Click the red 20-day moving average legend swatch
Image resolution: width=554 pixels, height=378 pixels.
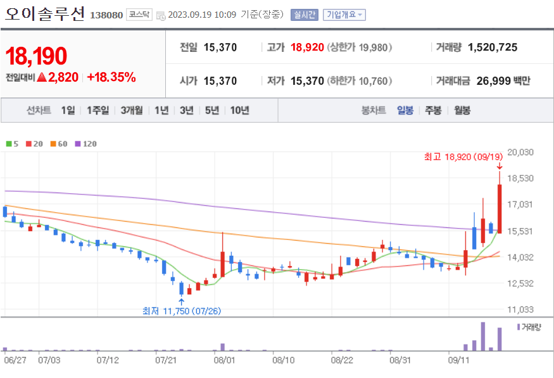tap(28, 144)
